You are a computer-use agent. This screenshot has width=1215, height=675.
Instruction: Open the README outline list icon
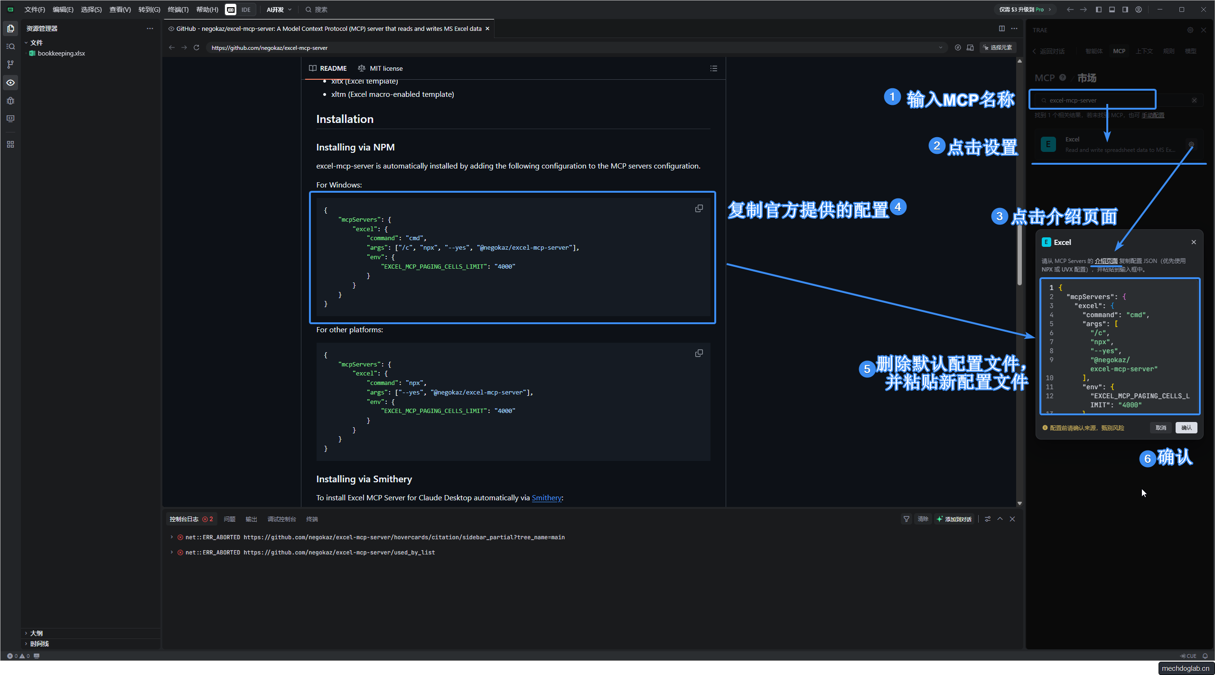click(x=713, y=69)
